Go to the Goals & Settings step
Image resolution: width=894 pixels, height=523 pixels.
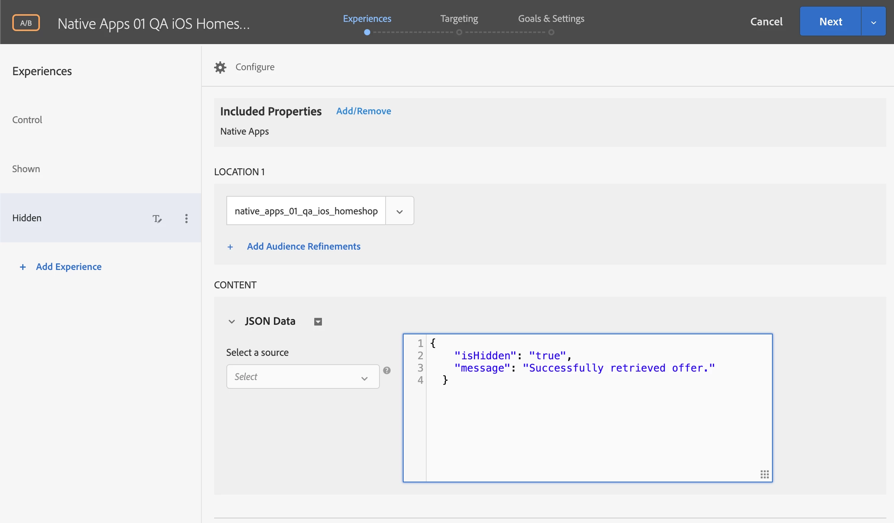pyautogui.click(x=551, y=19)
